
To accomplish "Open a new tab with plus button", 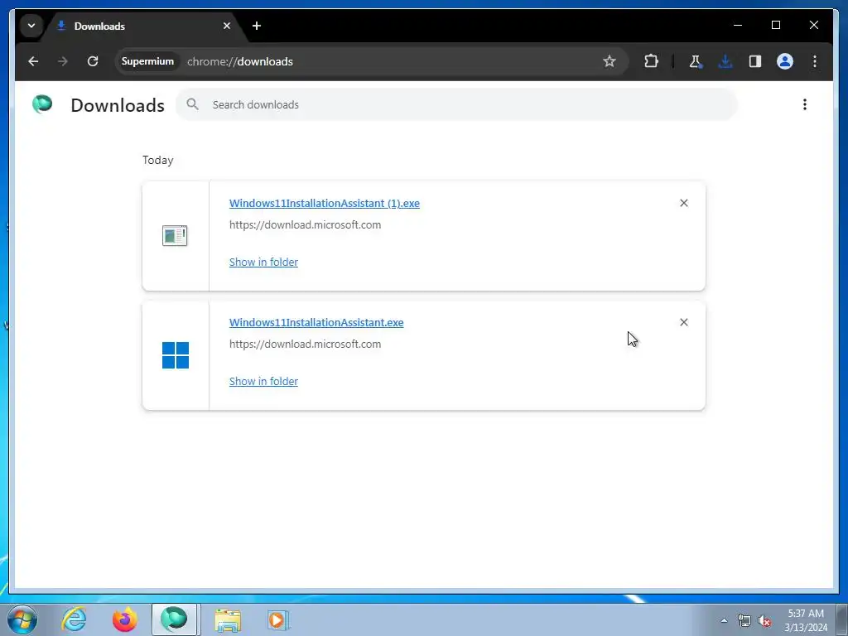I will [257, 26].
